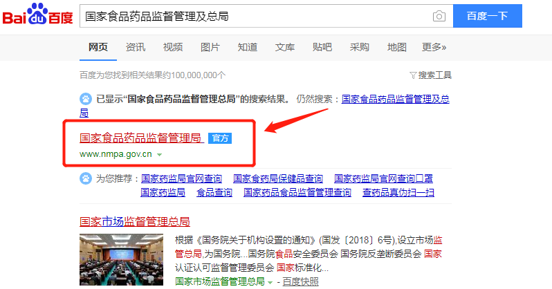Switch to the 图片 tab
Image resolution: width=552 pixels, height=289 pixels.
pos(210,47)
